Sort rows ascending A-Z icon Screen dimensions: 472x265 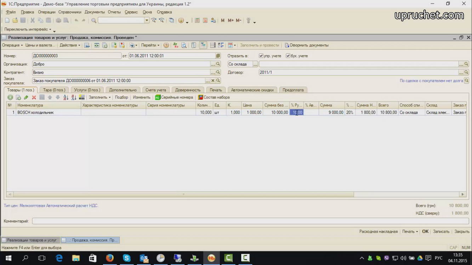pyautogui.click(x=66, y=97)
